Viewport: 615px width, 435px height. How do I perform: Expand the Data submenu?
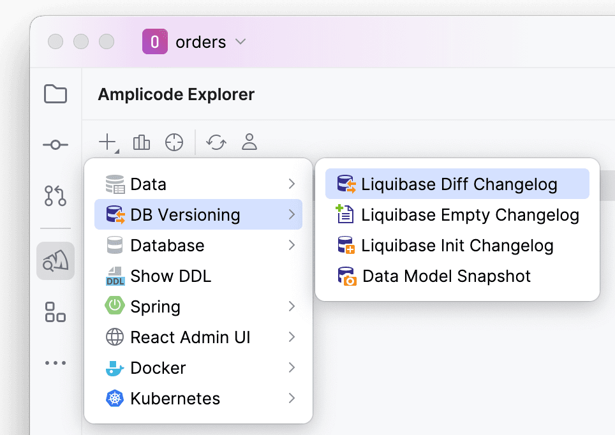pos(198,184)
